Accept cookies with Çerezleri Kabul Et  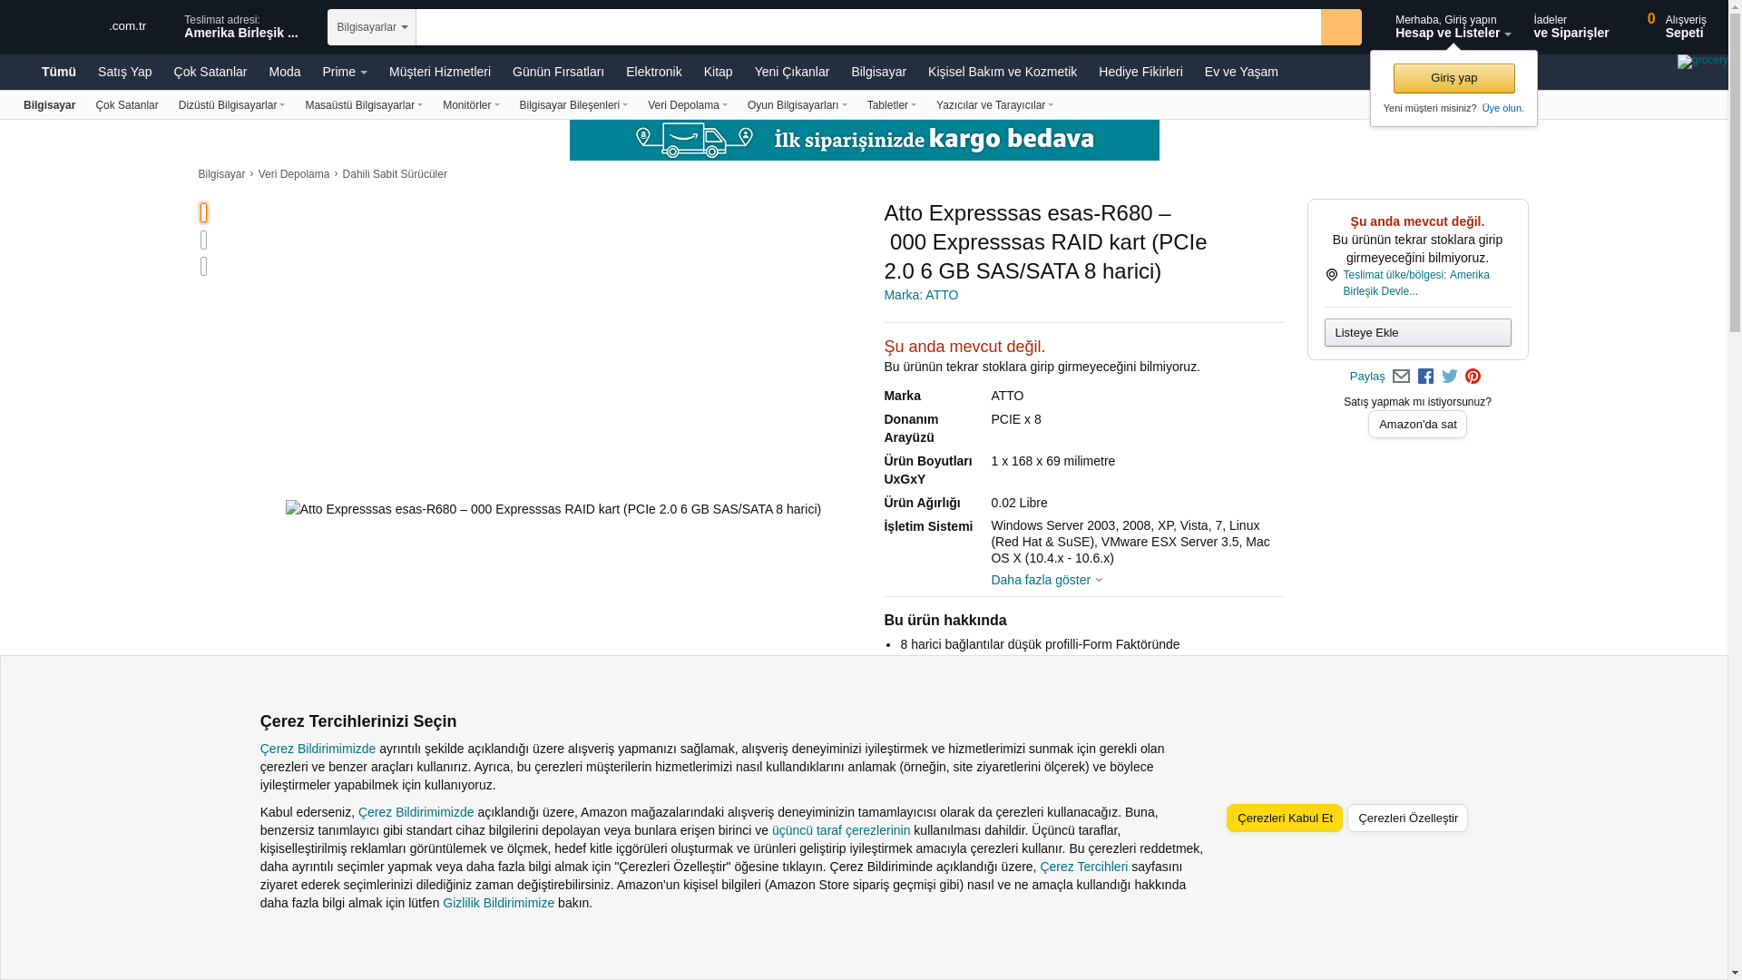(x=1284, y=818)
